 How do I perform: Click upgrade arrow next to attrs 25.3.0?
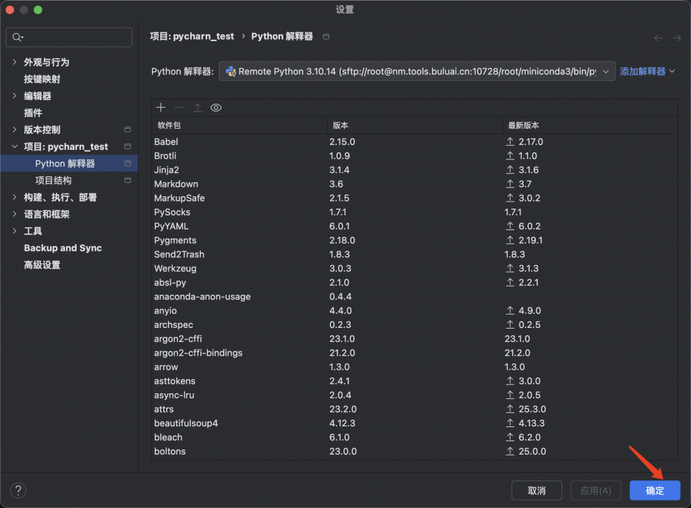510,409
